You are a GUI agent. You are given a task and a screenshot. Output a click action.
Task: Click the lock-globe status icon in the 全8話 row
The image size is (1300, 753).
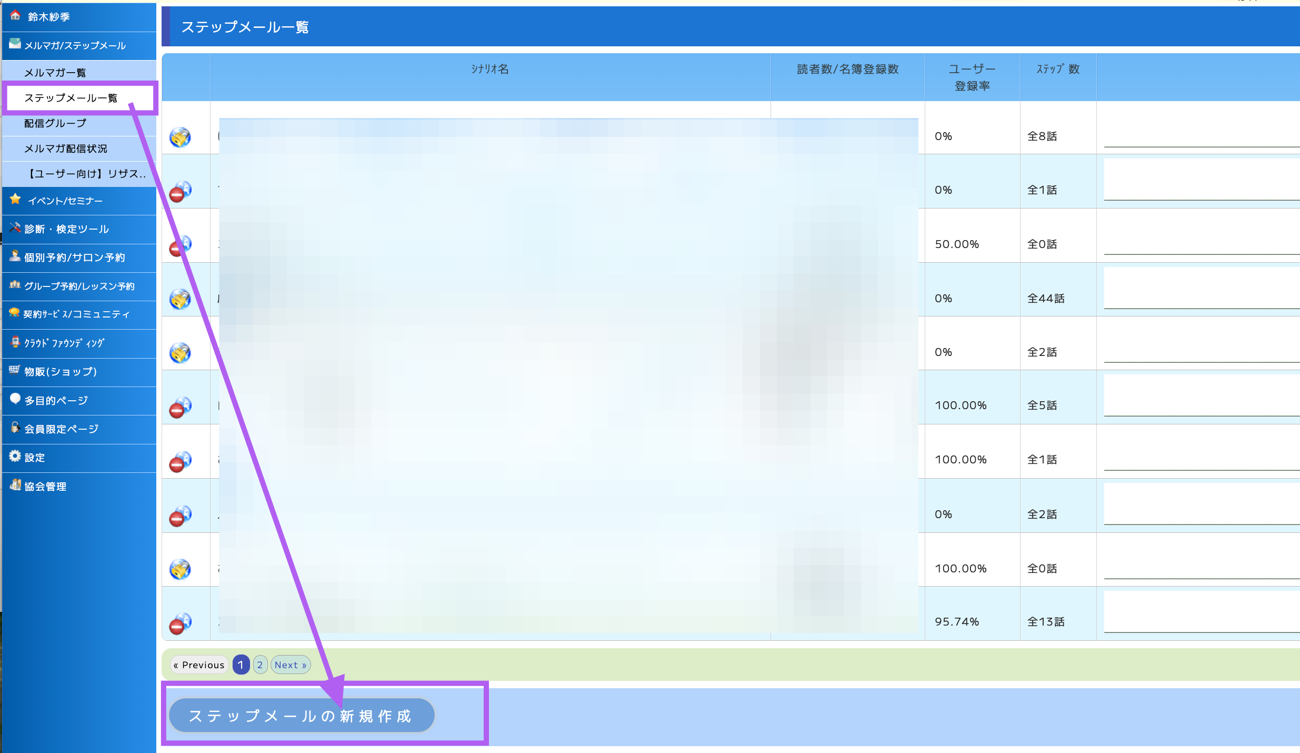(180, 137)
